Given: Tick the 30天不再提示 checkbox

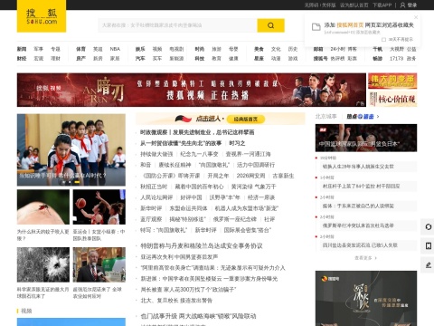Looking at the screenshot, I should [x=383, y=40].
